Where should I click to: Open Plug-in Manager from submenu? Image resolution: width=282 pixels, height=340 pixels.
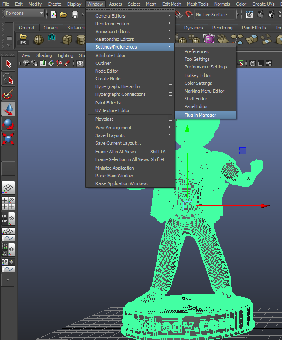pyautogui.click(x=200, y=115)
